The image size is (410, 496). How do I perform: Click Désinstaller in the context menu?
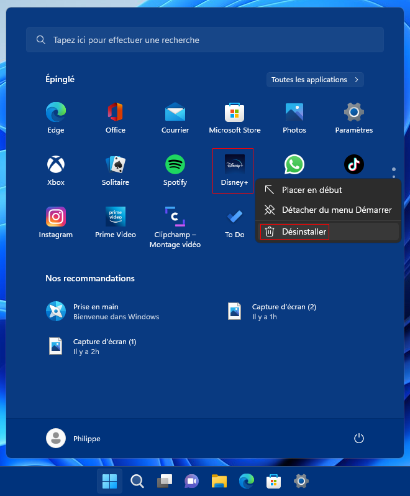[x=328, y=232]
